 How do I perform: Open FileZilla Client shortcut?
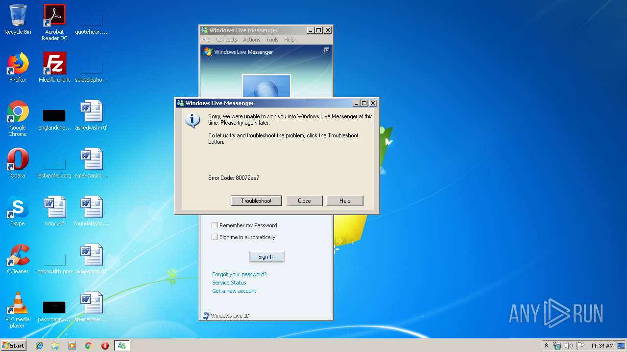click(x=54, y=67)
